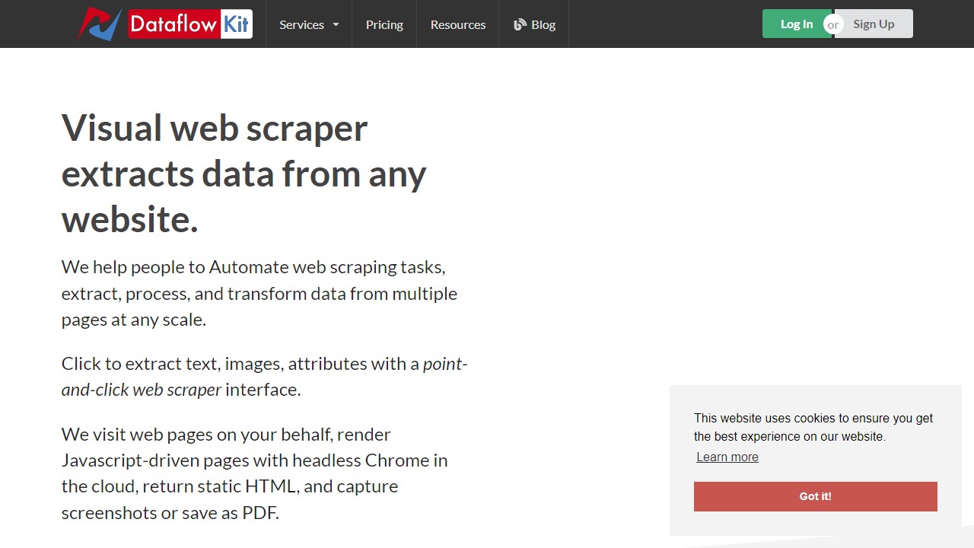Click the Blog icon in navbar
This screenshot has width=974, height=548.
(x=520, y=24)
